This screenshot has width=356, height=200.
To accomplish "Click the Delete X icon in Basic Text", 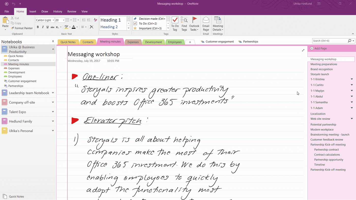I will coord(92,27).
